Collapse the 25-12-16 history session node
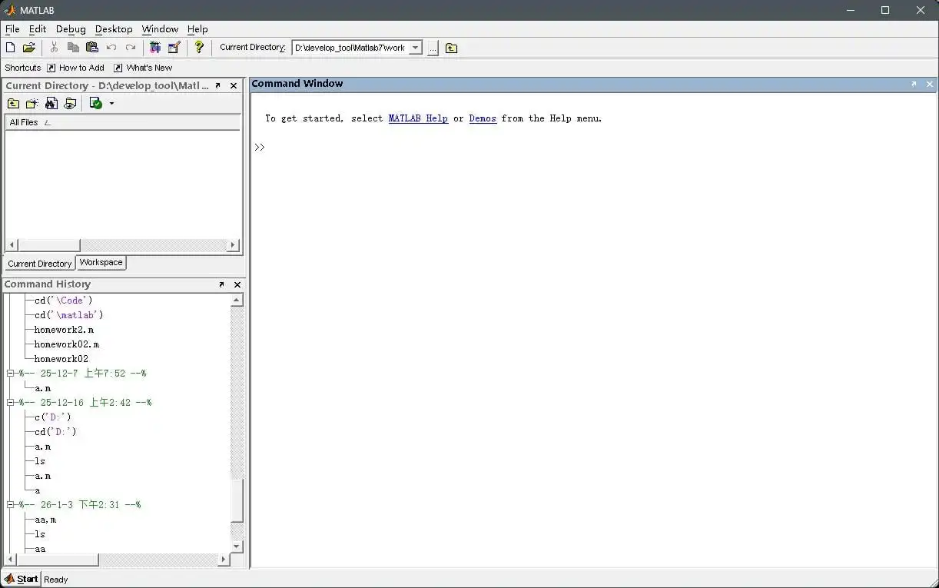This screenshot has width=939, height=588. point(11,403)
